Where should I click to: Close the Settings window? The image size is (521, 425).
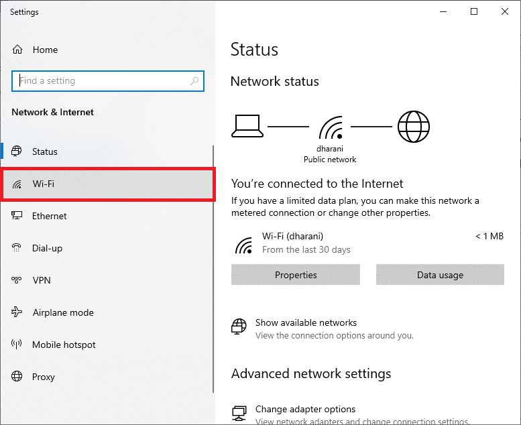coord(505,11)
